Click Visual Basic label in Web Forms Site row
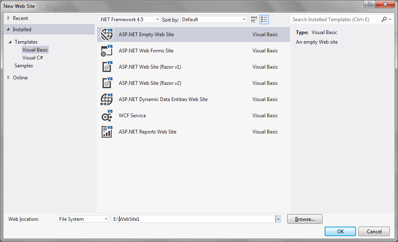Viewport: 398px width, 242px height. pos(265,51)
